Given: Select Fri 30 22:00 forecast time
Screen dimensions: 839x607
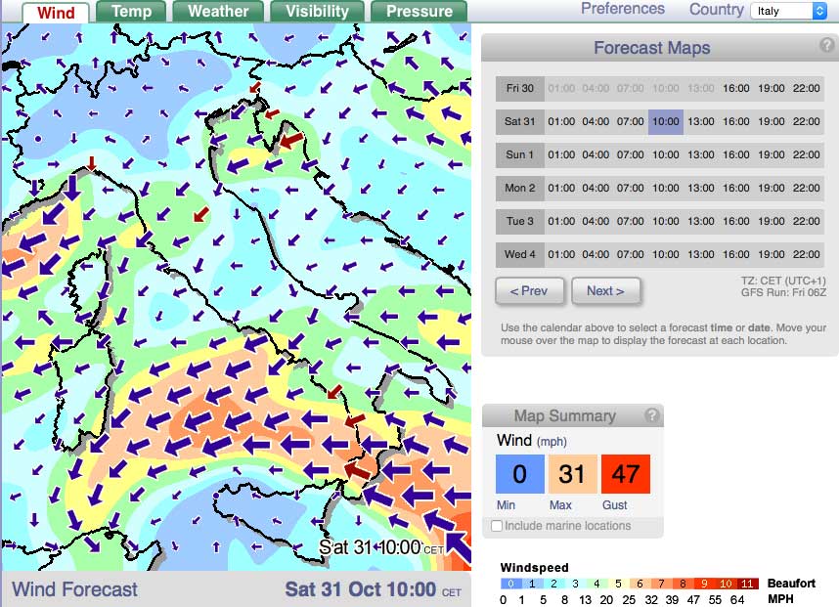Looking at the screenshot, I should (806, 89).
